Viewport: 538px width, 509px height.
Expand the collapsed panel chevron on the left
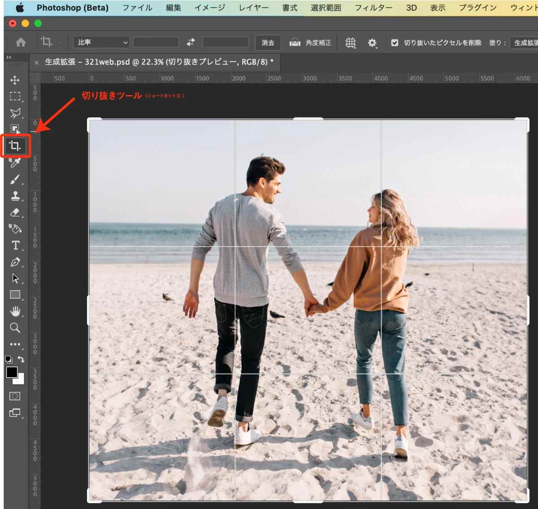(9, 57)
